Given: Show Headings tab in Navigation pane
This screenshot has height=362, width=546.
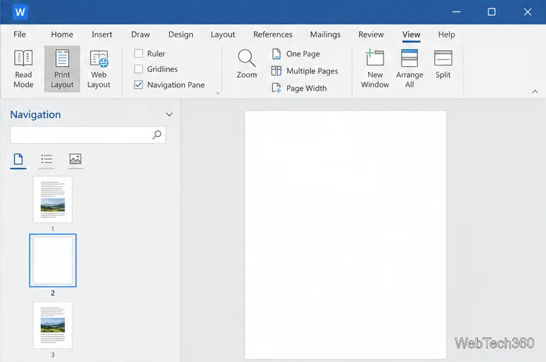Looking at the screenshot, I should [47, 160].
